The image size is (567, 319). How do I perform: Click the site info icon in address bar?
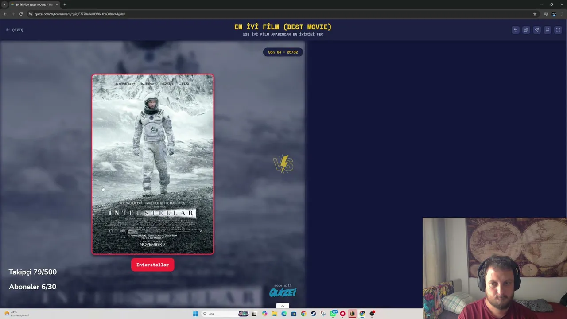click(x=31, y=14)
